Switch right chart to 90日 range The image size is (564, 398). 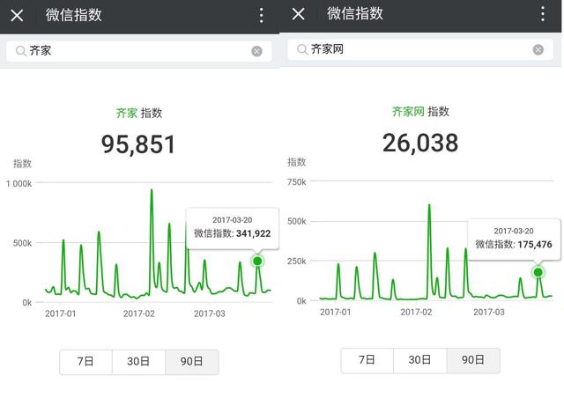[472, 360]
